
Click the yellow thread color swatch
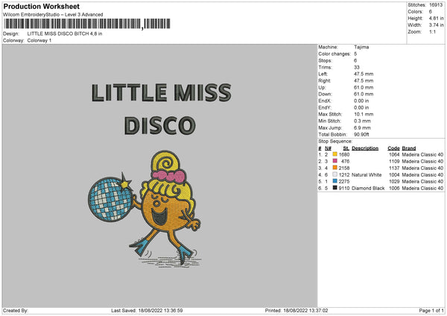335,154
